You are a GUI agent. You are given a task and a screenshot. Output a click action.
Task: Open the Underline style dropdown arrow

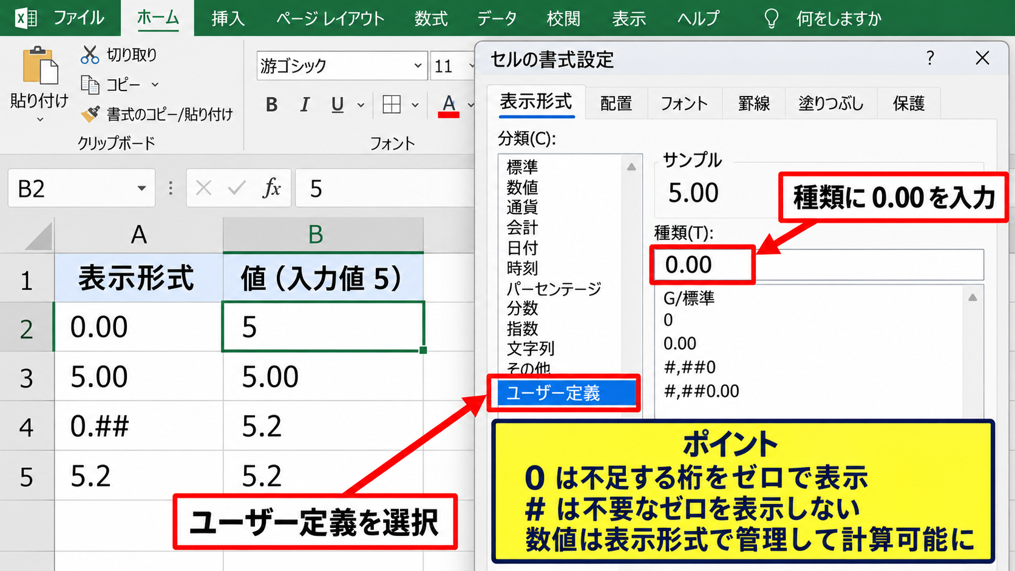point(361,105)
